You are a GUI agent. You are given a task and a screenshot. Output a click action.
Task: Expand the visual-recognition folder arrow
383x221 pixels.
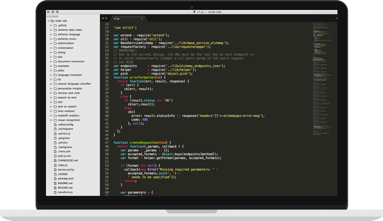tap(52, 120)
